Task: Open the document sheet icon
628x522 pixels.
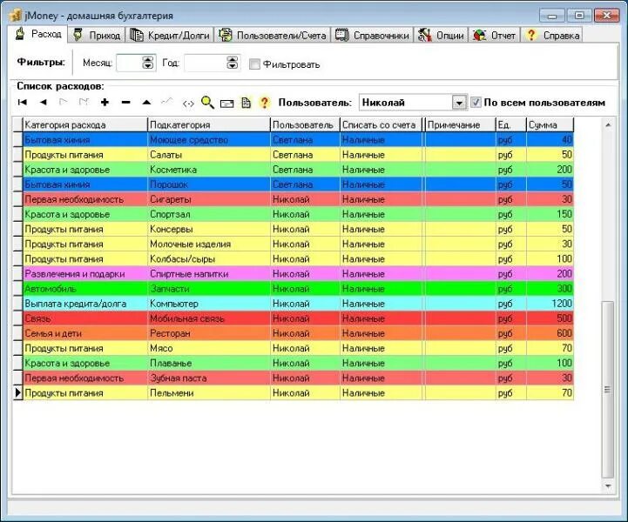Action: click(x=246, y=103)
